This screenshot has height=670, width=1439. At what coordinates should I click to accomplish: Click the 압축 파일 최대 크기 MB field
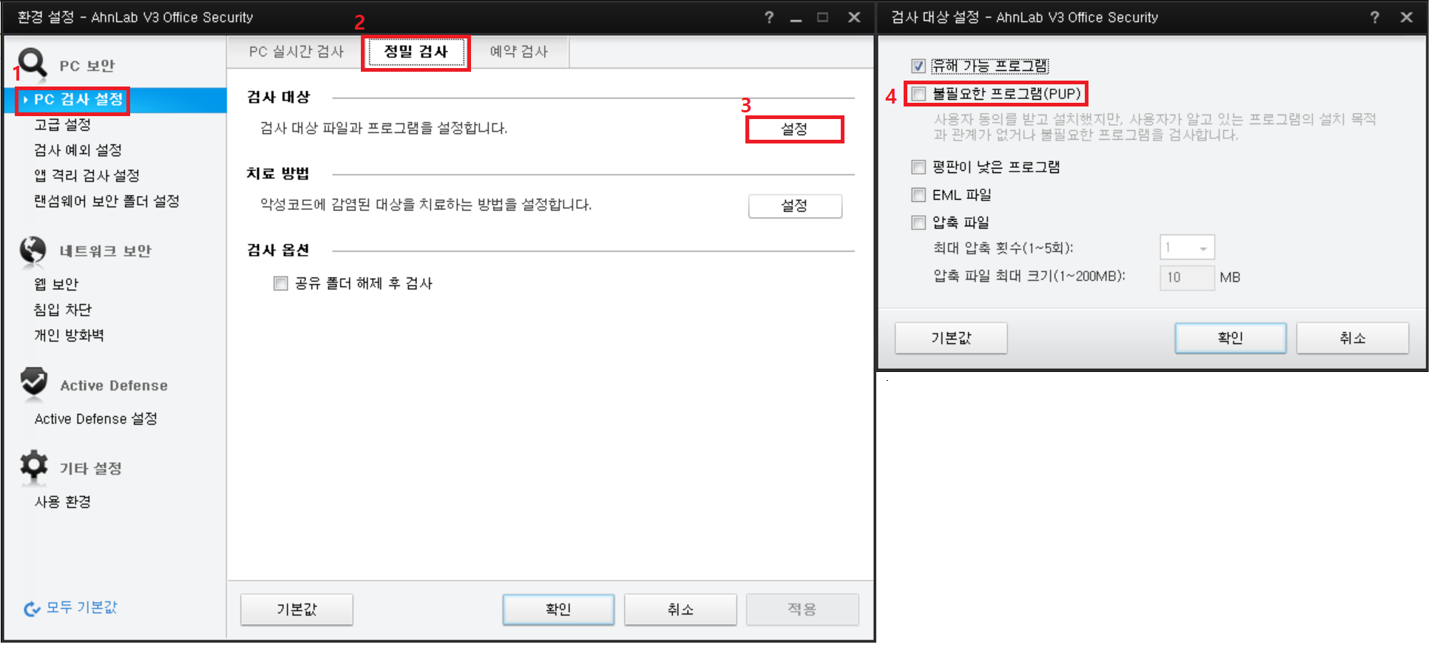[1187, 277]
